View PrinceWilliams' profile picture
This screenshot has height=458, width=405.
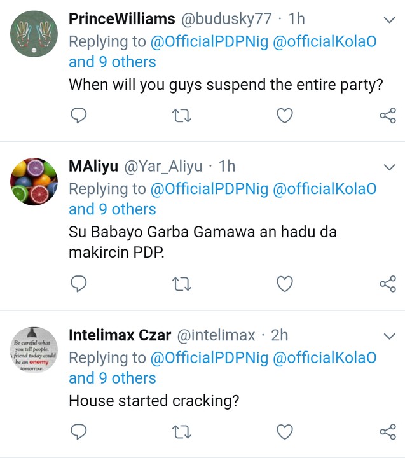point(34,34)
